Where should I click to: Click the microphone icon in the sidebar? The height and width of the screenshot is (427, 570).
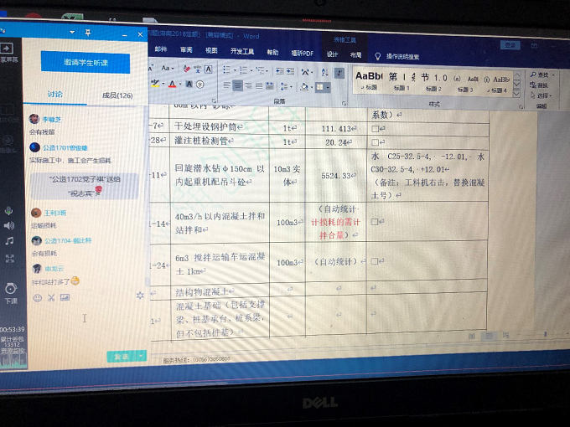[x=9, y=210]
